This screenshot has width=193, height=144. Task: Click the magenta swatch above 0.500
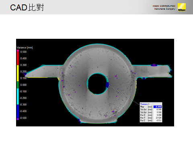[x=18, y=51]
